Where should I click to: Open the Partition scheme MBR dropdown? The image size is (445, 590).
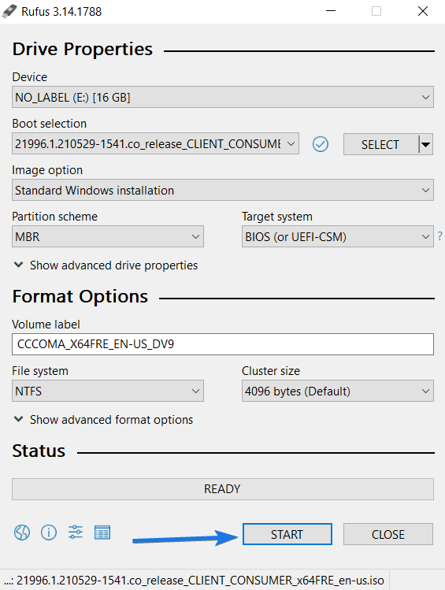click(x=108, y=236)
